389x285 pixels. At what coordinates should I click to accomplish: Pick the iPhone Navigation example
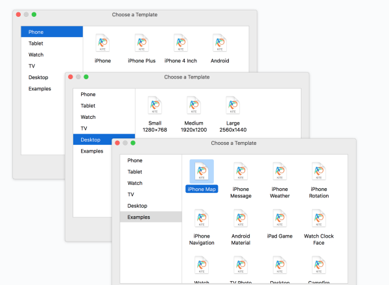point(202,219)
